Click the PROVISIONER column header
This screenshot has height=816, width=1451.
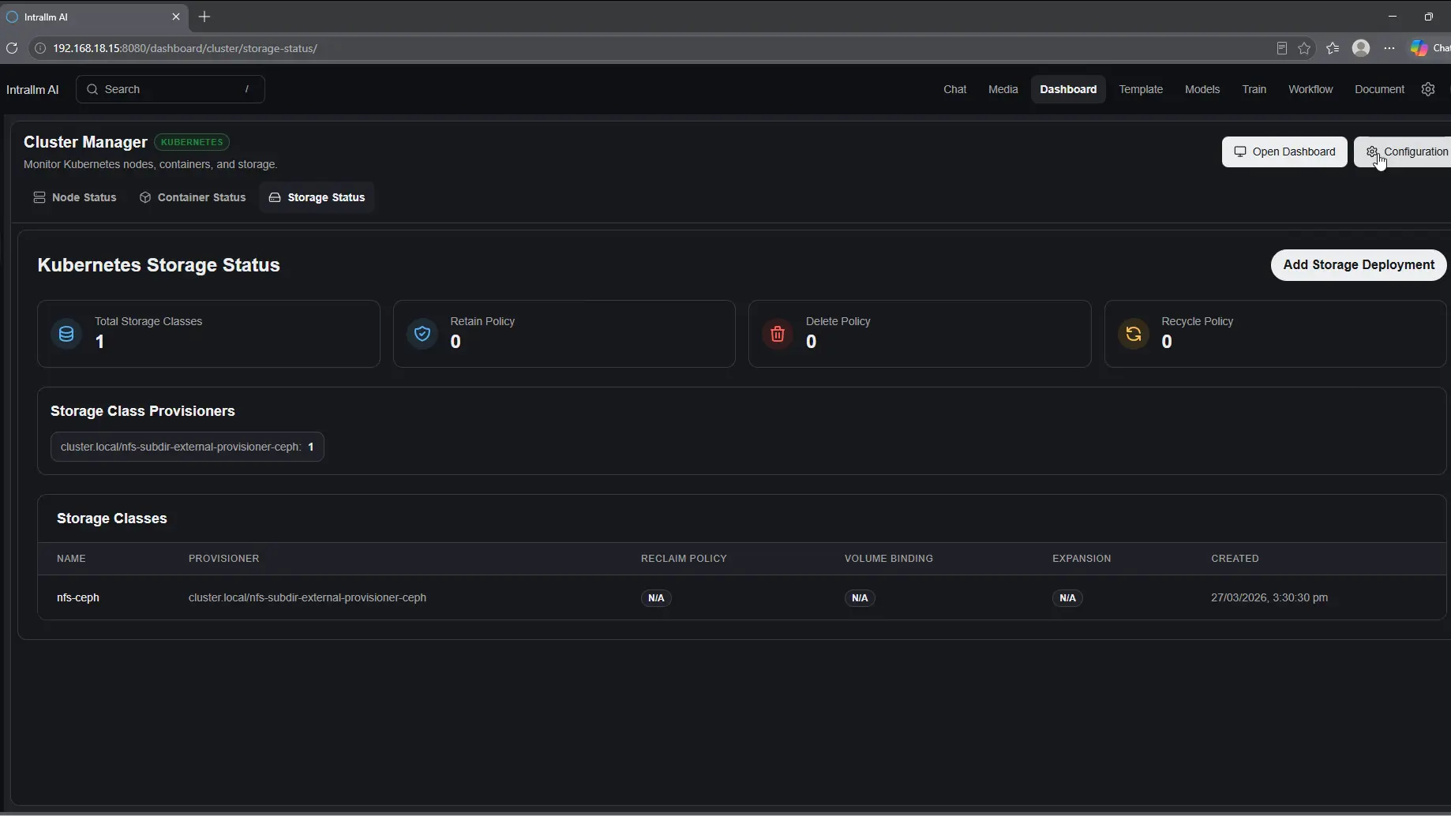[x=223, y=558]
